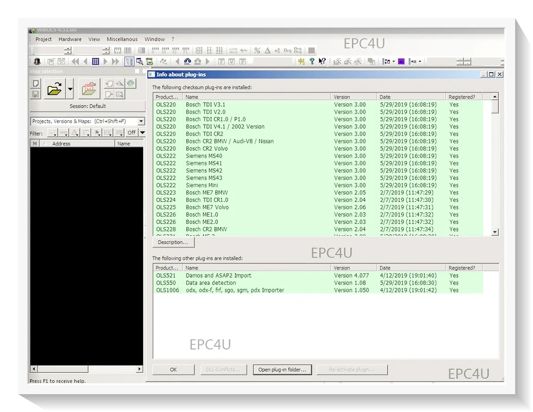Open help with the question mark icon

(312, 61)
